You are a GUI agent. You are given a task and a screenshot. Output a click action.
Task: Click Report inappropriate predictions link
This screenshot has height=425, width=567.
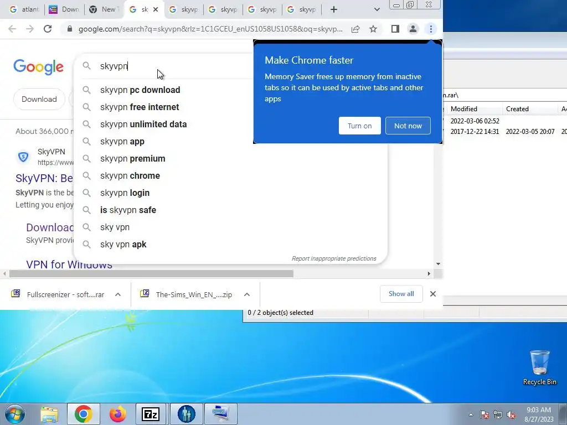click(334, 258)
